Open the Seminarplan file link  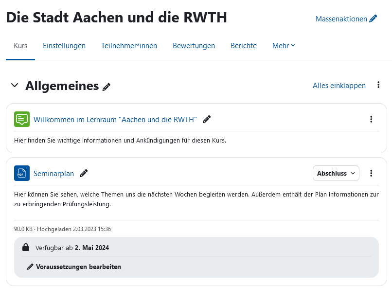click(53, 173)
